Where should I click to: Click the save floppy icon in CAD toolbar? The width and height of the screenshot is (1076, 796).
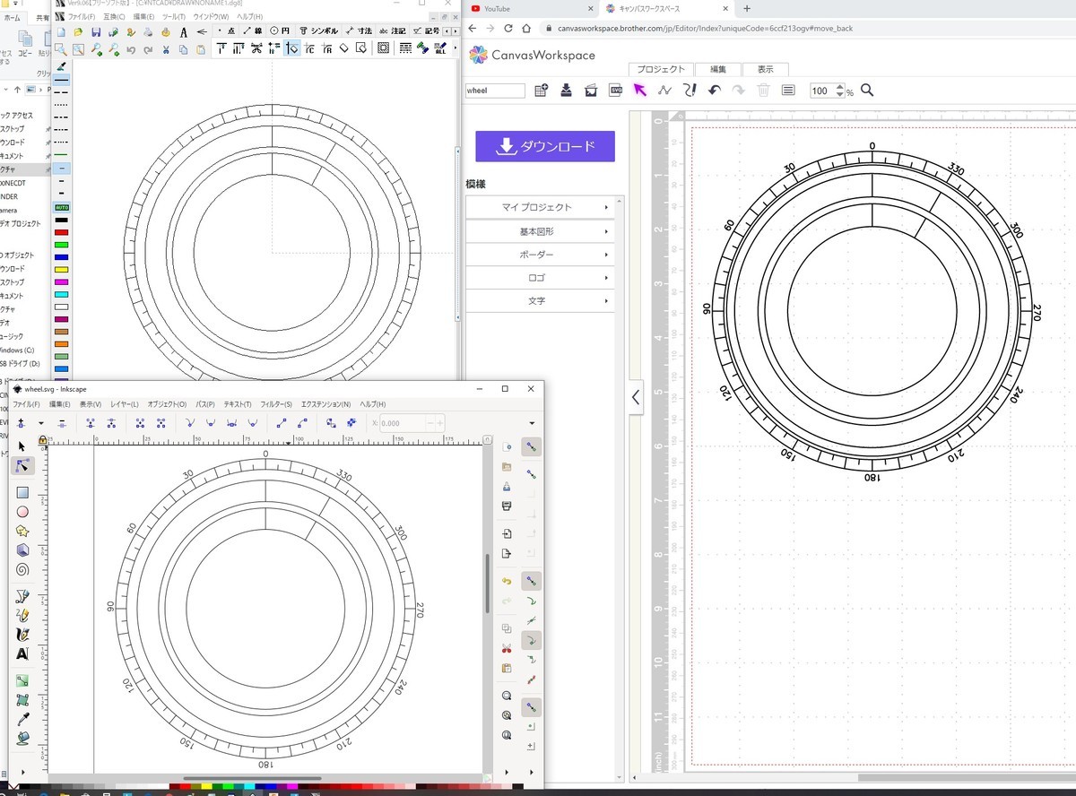click(x=96, y=32)
